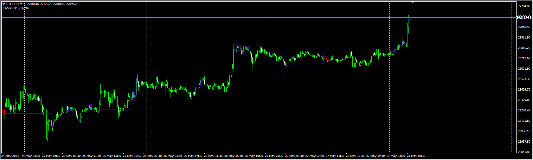Click the 26230.40 price scale value
The image size is (533, 160).
[x=524, y=110]
